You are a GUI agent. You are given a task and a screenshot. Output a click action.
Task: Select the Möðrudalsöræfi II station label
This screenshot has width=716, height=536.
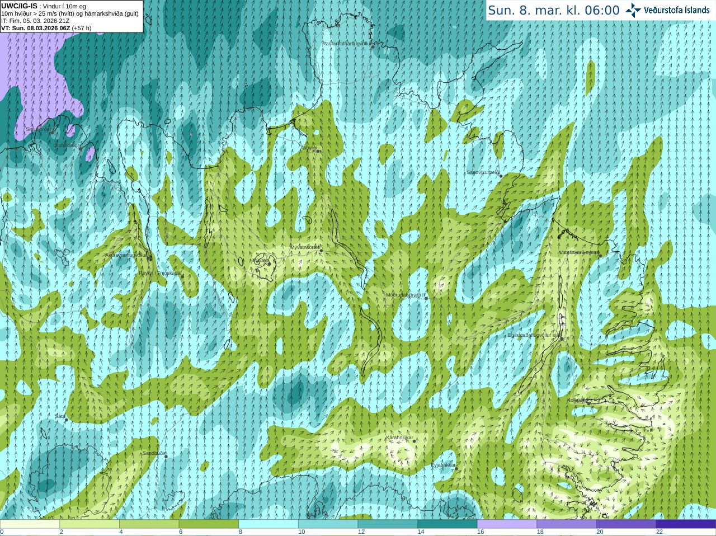tap(406, 295)
